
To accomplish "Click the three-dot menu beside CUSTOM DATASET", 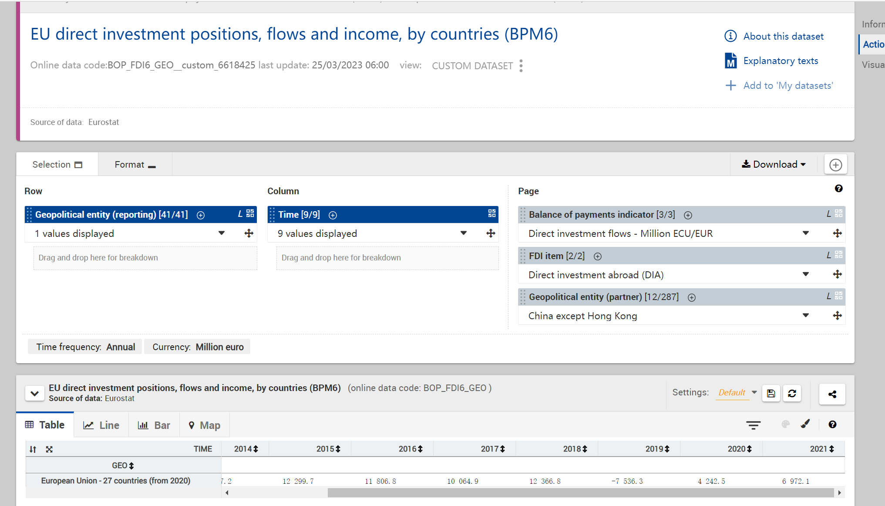I will (x=521, y=66).
